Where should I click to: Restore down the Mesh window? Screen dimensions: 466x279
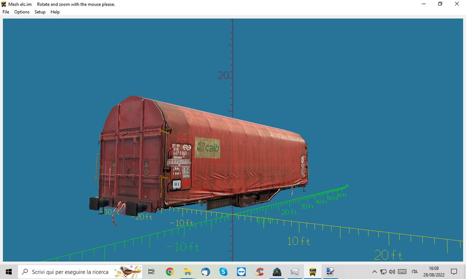pos(440,4)
